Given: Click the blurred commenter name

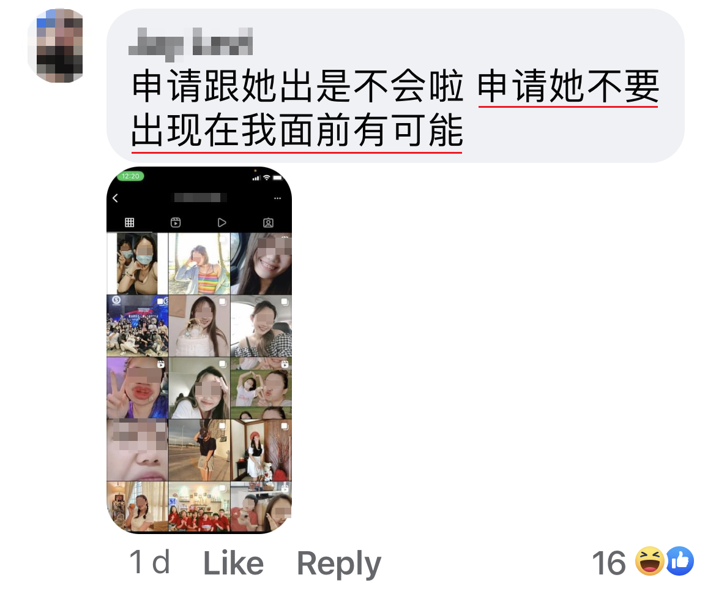Looking at the screenshot, I should click(x=191, y=43).
